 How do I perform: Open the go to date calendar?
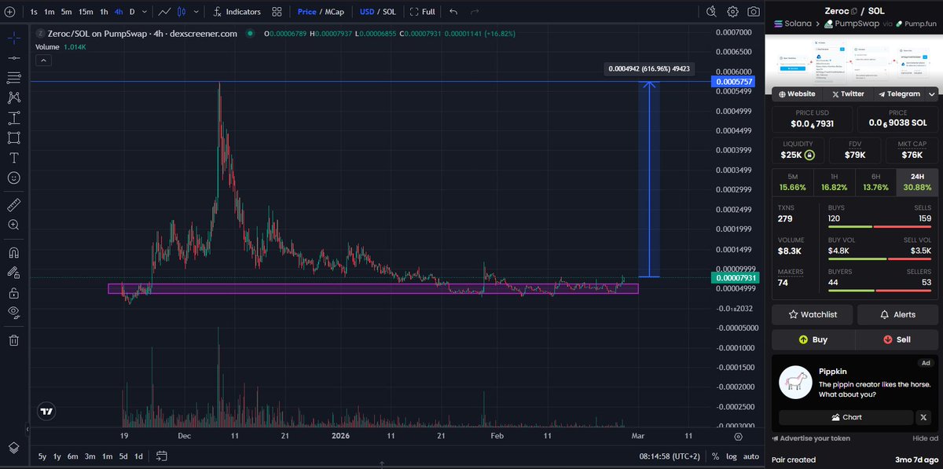tap(162, 456)
